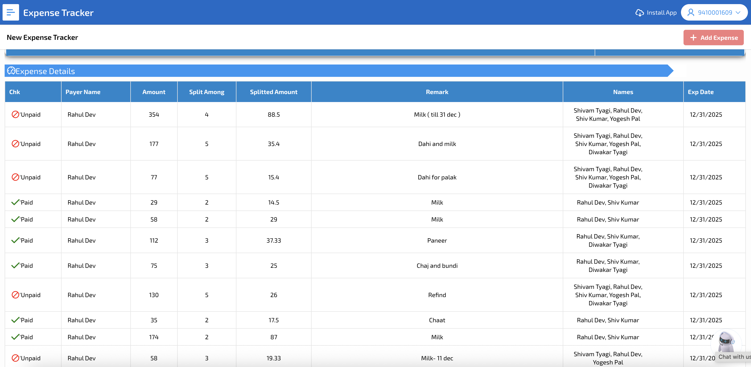
Task: Toggle paid checkmark on Chaat expense
Action: [x=15, y=320]
